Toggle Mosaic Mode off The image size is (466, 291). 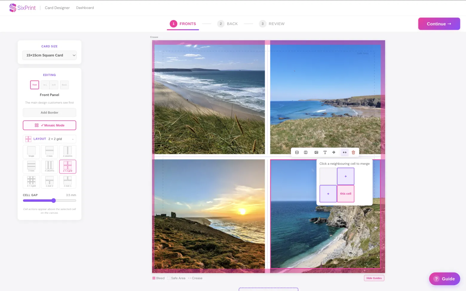pos(50,125)
